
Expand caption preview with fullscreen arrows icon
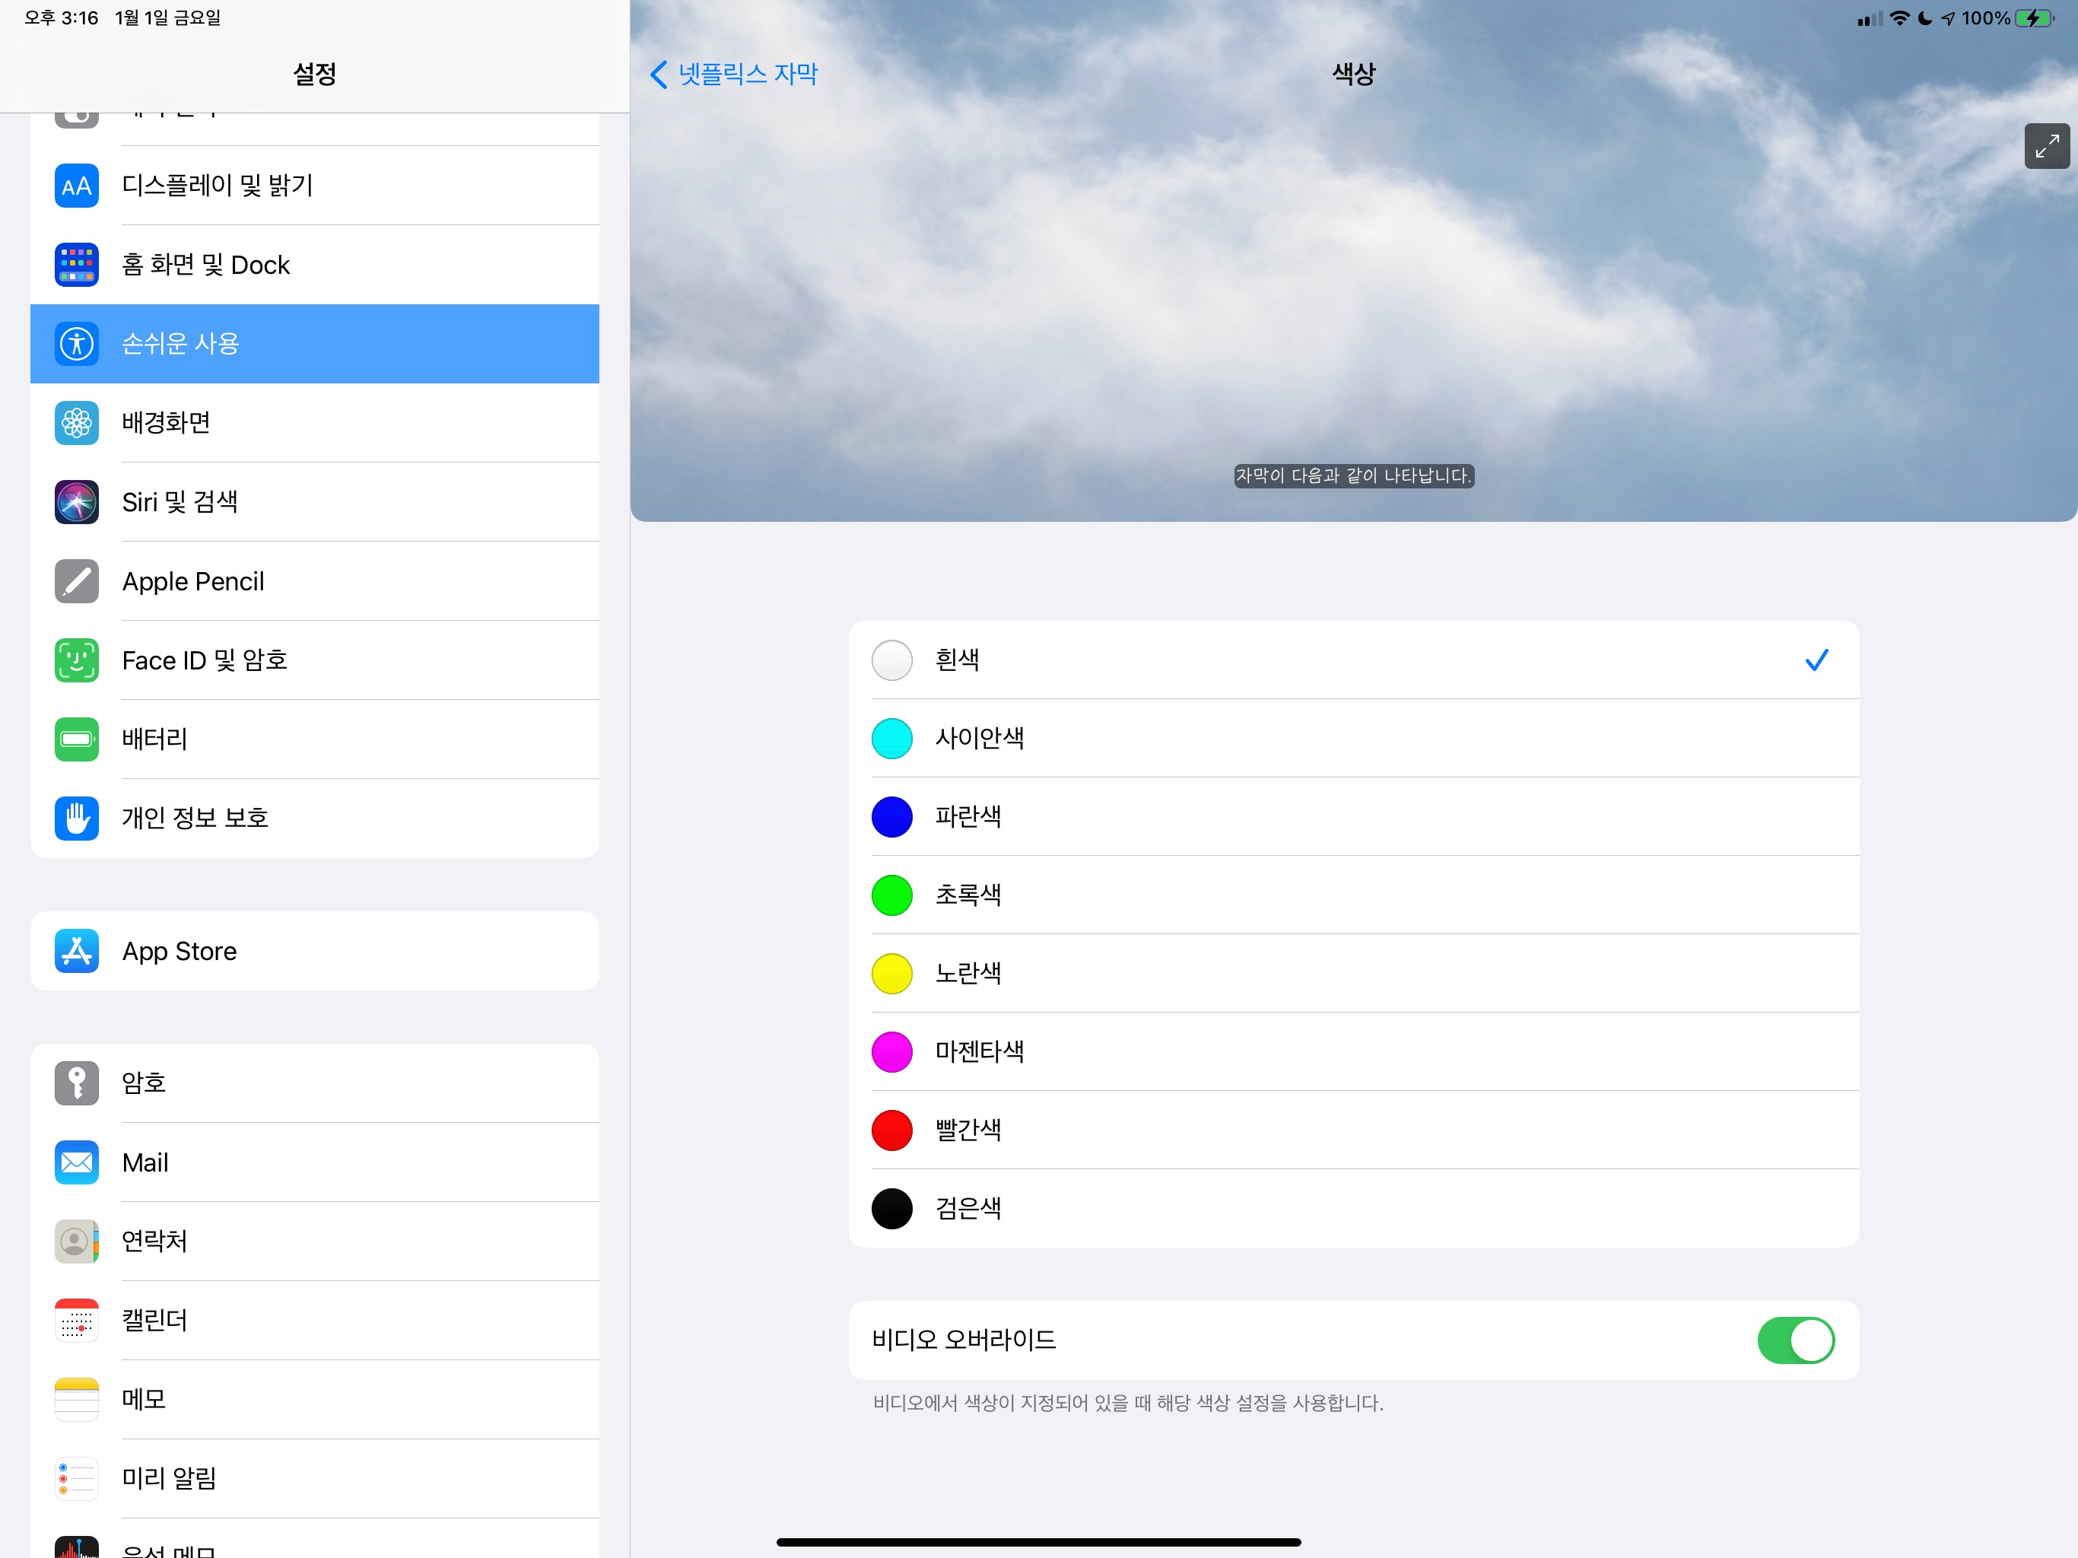pyautogui.click(x=2046, y=145)
